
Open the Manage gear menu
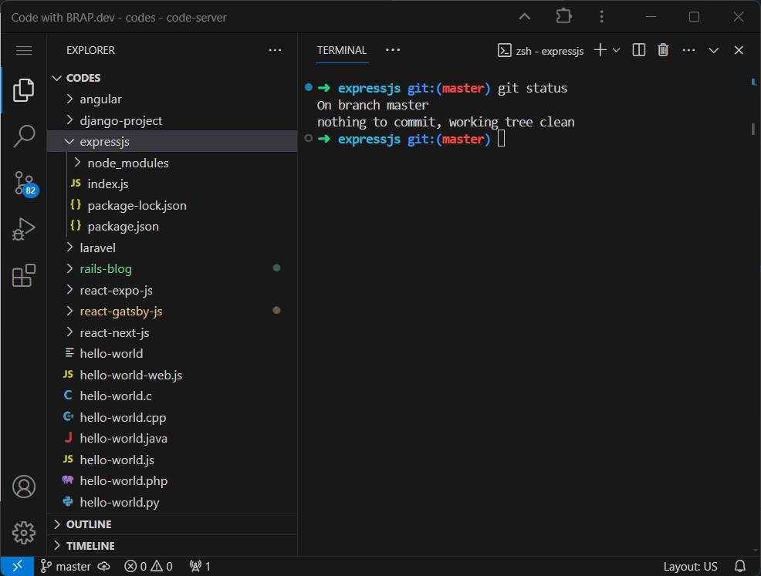23,532
